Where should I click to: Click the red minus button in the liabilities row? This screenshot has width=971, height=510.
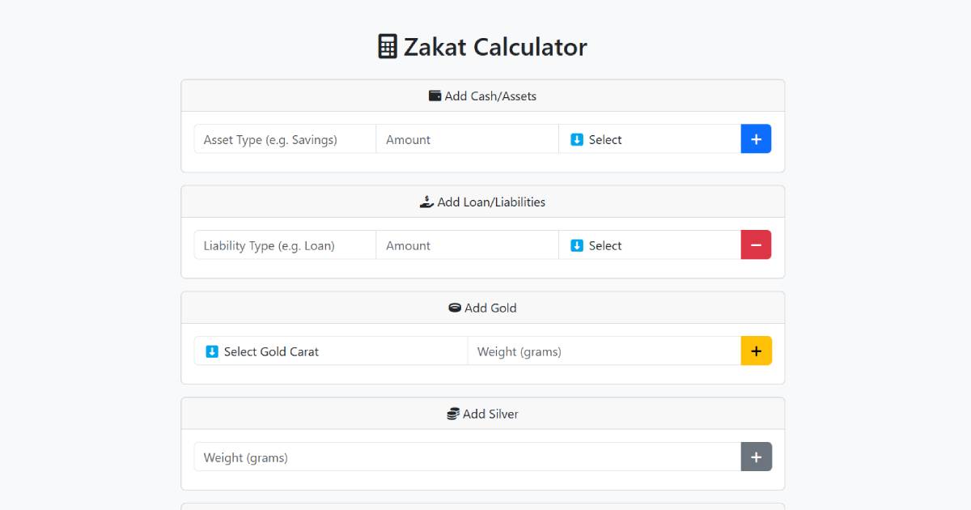pos(756,244)
